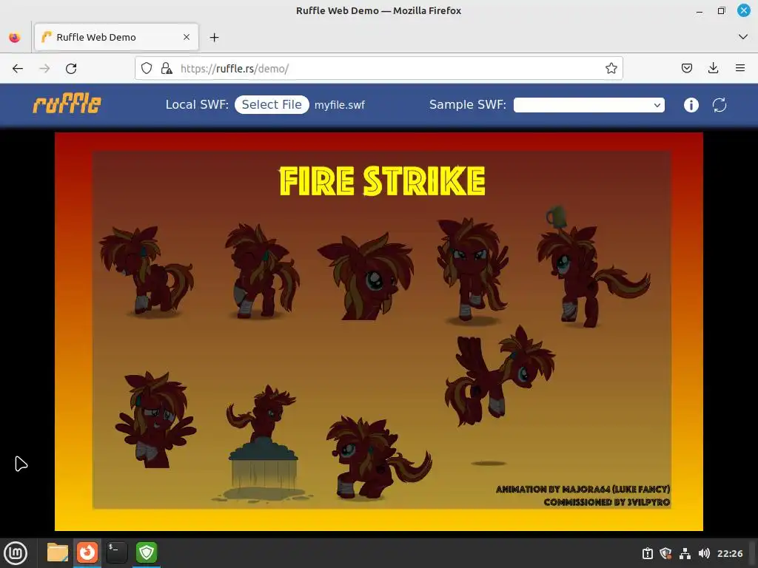This screenshot has height=568, width=758.
Task: Open the Save to Pocket icon
Action: (x=686, y=68)
